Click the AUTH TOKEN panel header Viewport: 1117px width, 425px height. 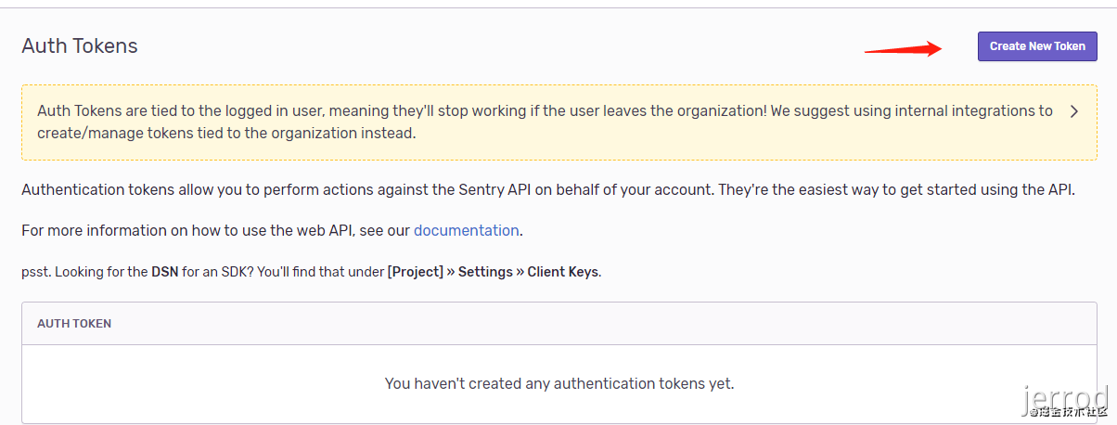(74, 324)
